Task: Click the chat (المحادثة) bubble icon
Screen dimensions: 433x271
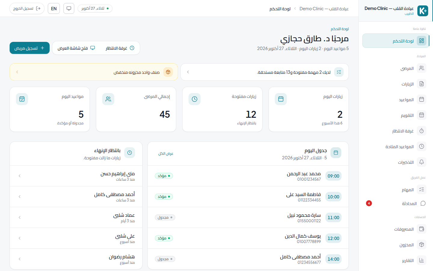Action: [x=423, y=203]
